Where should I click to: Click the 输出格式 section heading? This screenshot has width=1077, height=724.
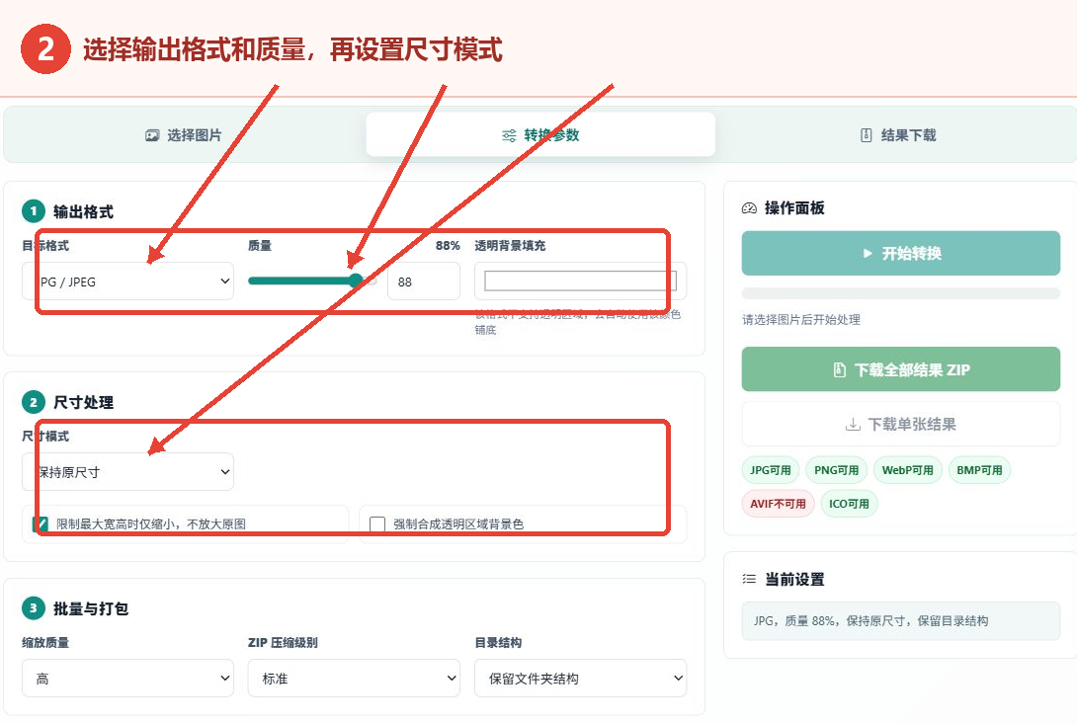83,211
